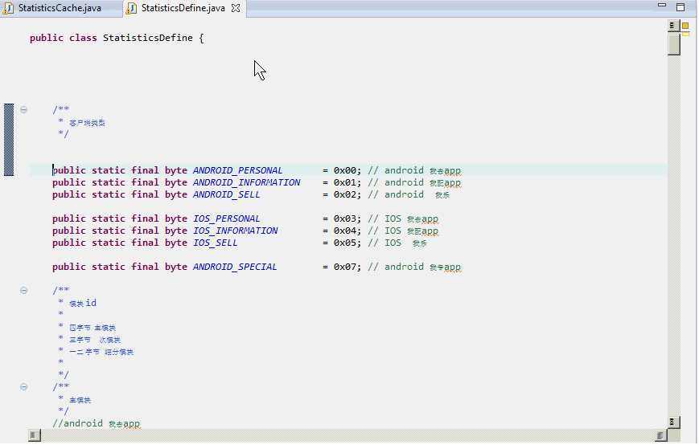Maximize the editor area
This screenshot has width=699, height=445.
coord(680,6)
